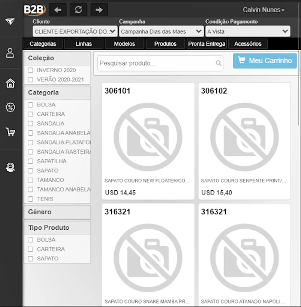Tick SAPATILHA category checkbox
This screenshot has width=301, height=307.
(31, 161)
